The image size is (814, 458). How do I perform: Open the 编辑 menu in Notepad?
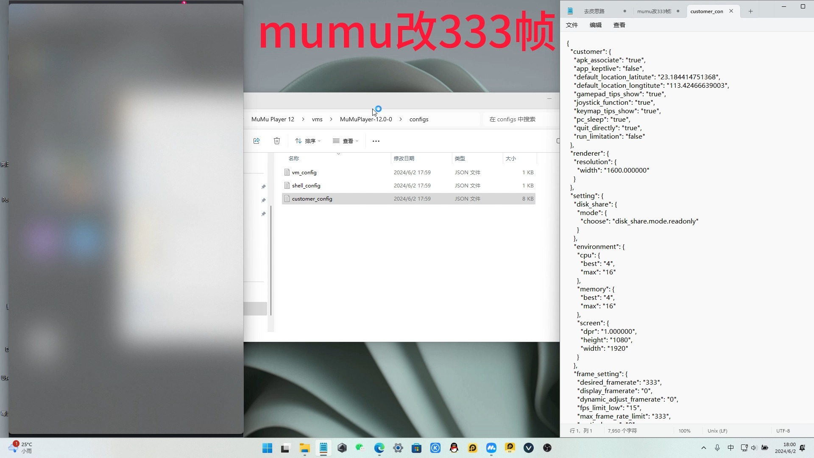(x=596, y=25)
